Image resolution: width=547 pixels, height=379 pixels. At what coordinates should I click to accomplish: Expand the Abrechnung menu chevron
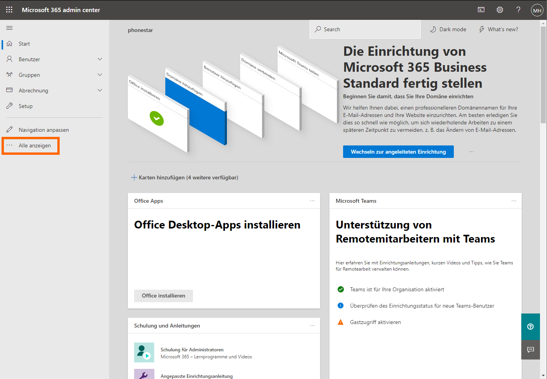coord(100,90)
